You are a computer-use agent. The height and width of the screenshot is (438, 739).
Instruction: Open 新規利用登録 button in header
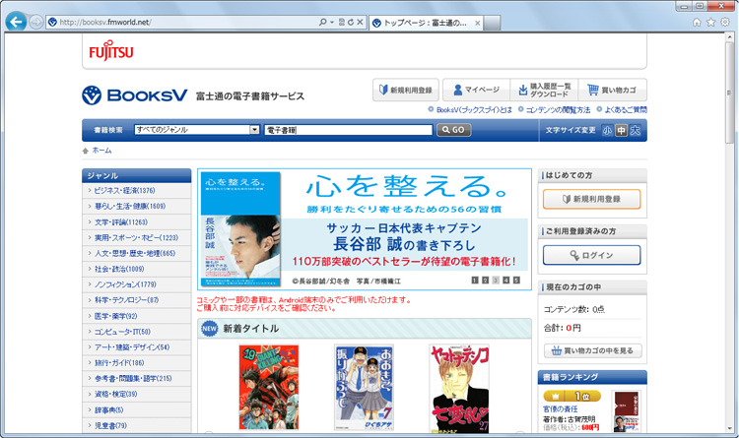pyautogui.click(x=406, y=90)
